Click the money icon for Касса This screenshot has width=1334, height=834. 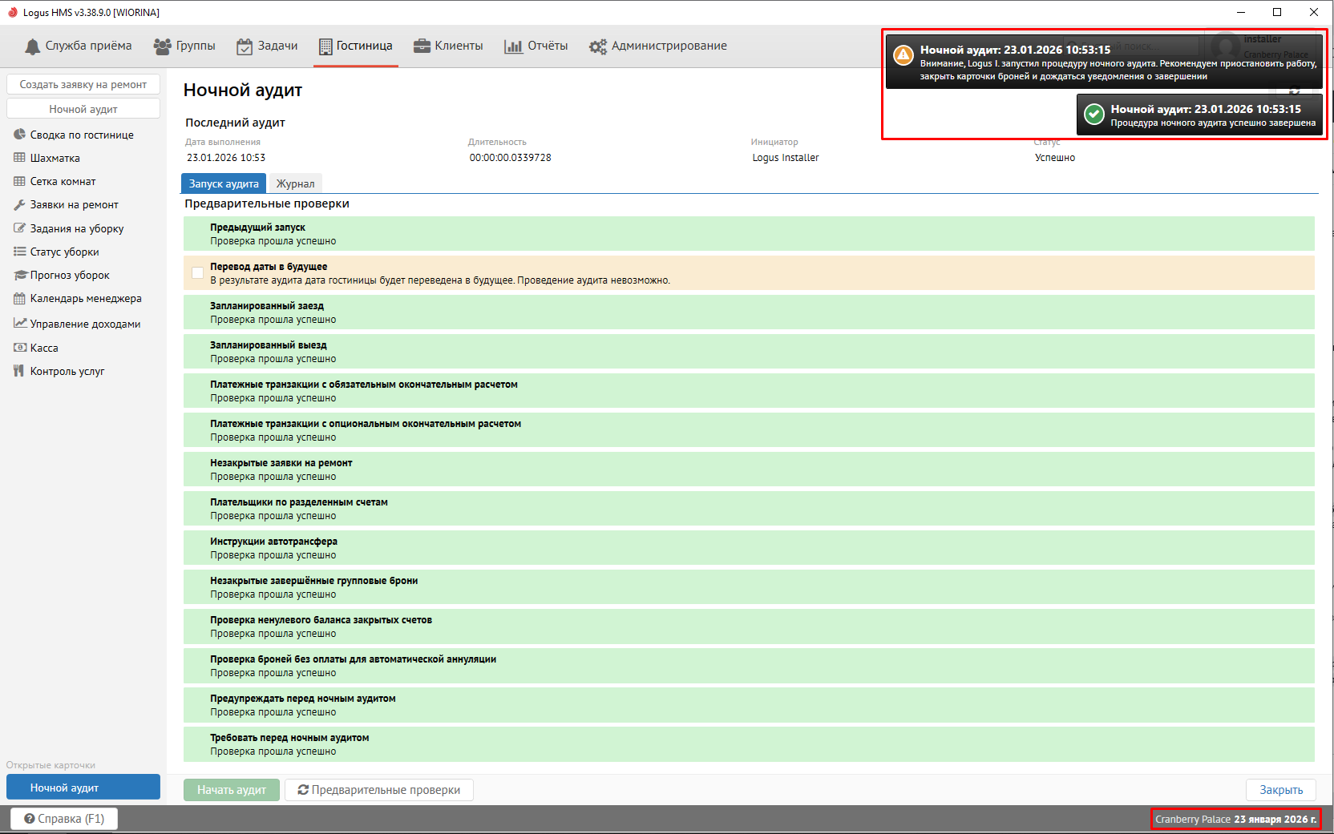coord(21,348)
